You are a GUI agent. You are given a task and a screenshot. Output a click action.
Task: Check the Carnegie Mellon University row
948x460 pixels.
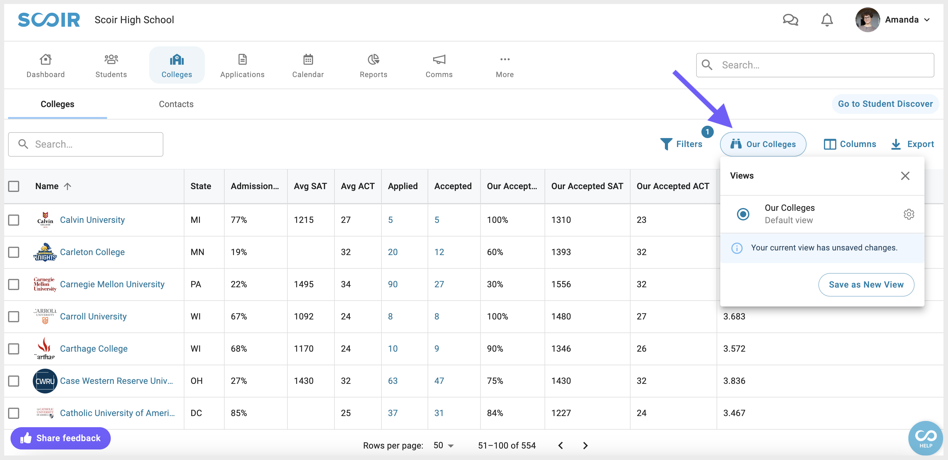(14, 284)
